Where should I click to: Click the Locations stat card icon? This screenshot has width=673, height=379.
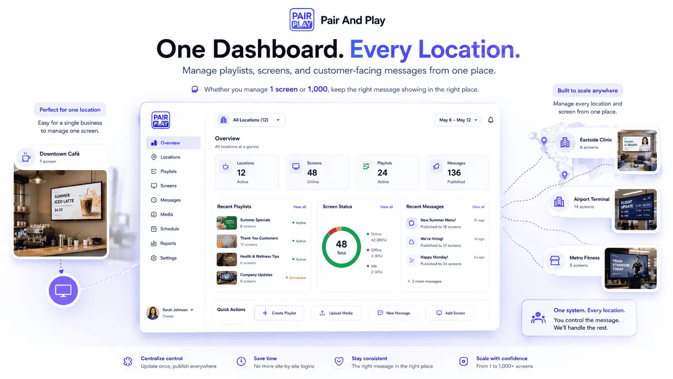click(226, 166)
